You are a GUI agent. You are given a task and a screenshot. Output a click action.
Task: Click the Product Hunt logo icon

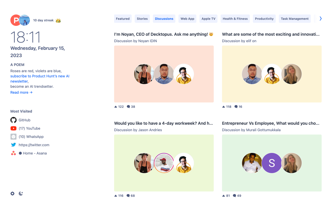click(15, 20)
